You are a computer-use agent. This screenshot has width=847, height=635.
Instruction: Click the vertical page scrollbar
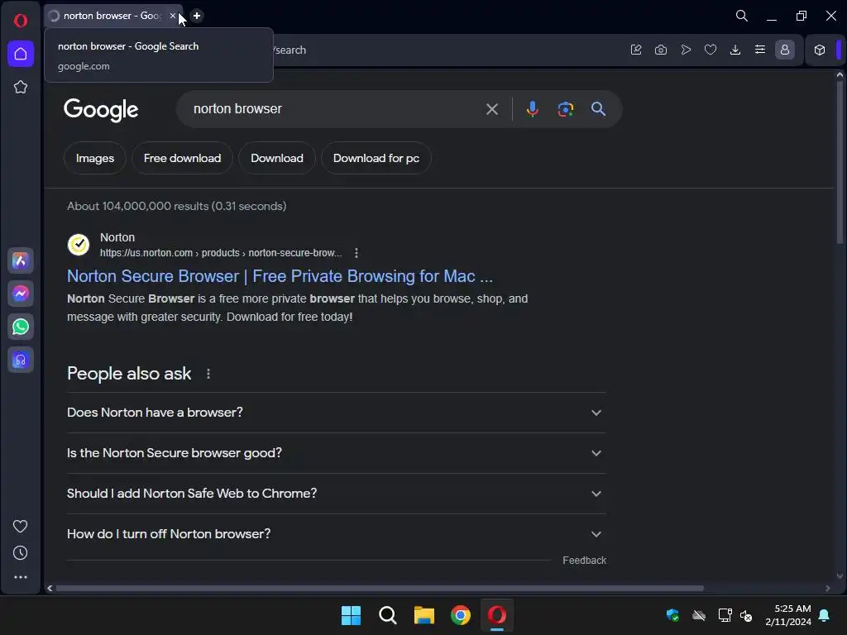pos(840,162)
